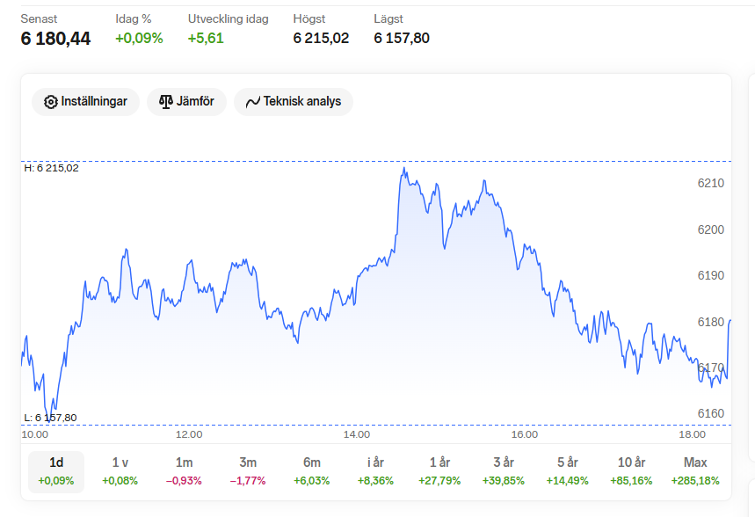Click the 14.00 time axis label
Image resolution: width=755 pixels, height=517 pixels.
pyautogui.click(x=357, y=434)
